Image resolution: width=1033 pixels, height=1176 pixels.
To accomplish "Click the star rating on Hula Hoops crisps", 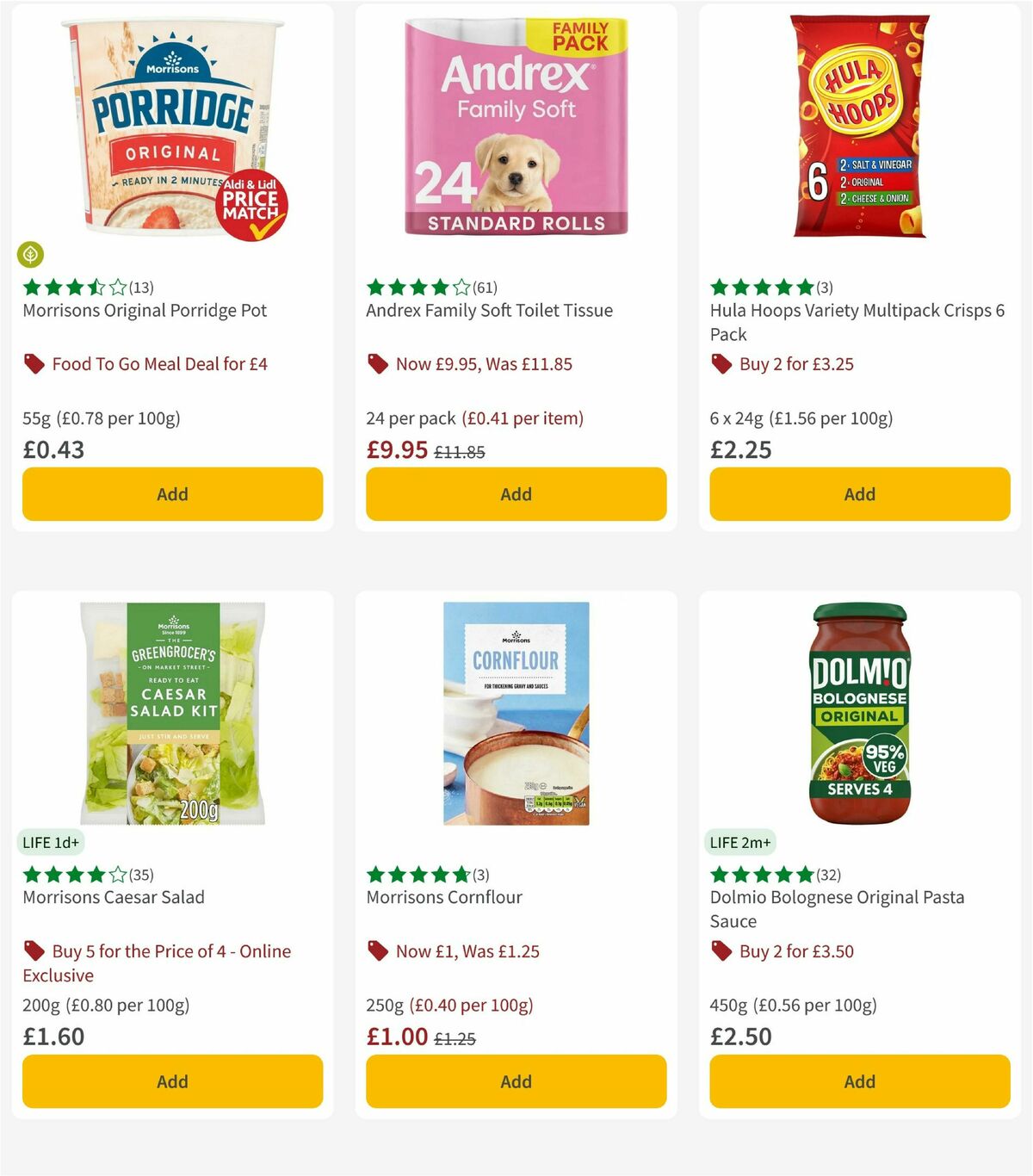I will coord(761,287).
